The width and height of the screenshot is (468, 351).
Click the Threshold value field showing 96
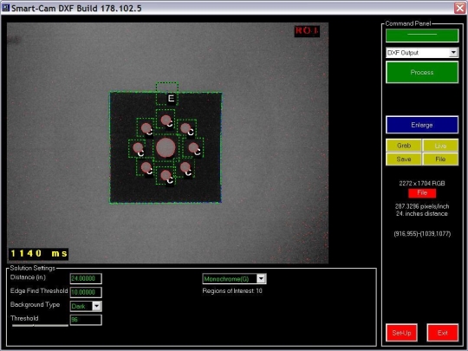point(86,320)
